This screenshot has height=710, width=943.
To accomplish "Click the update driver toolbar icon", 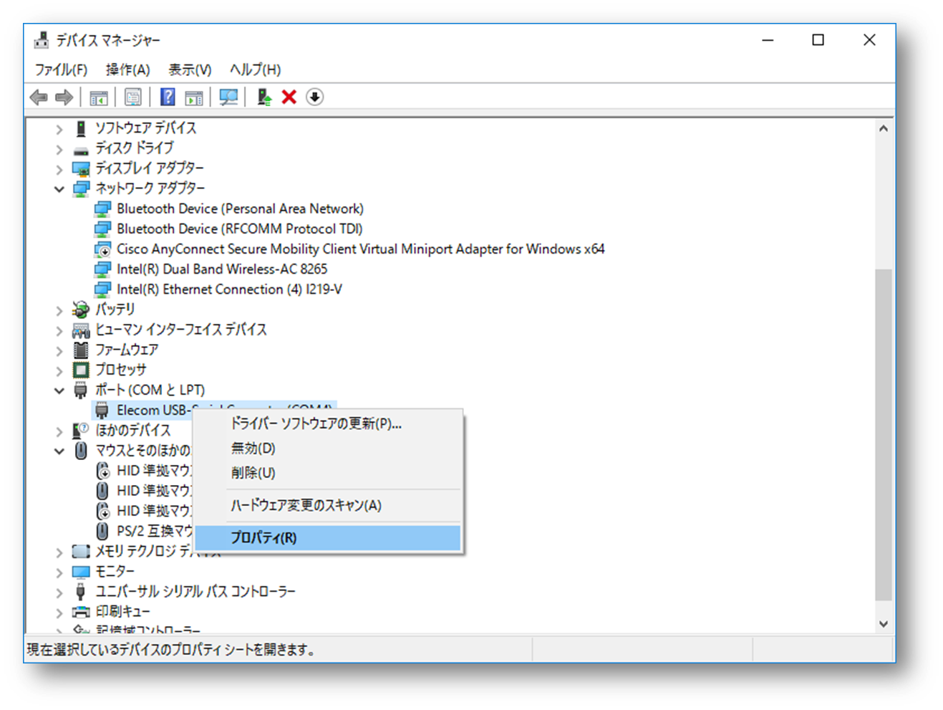I will (264, 97).
